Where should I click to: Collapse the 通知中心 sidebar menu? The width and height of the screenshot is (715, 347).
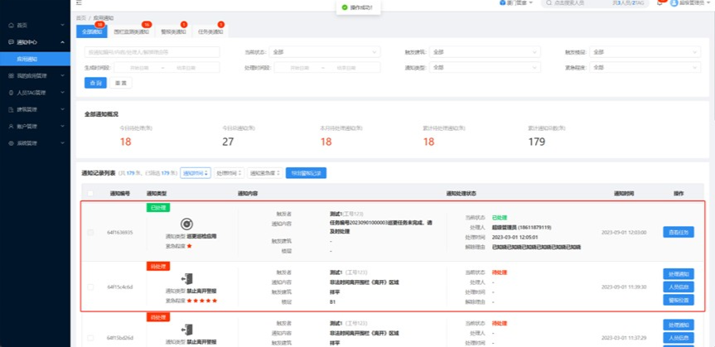[61, 42]
